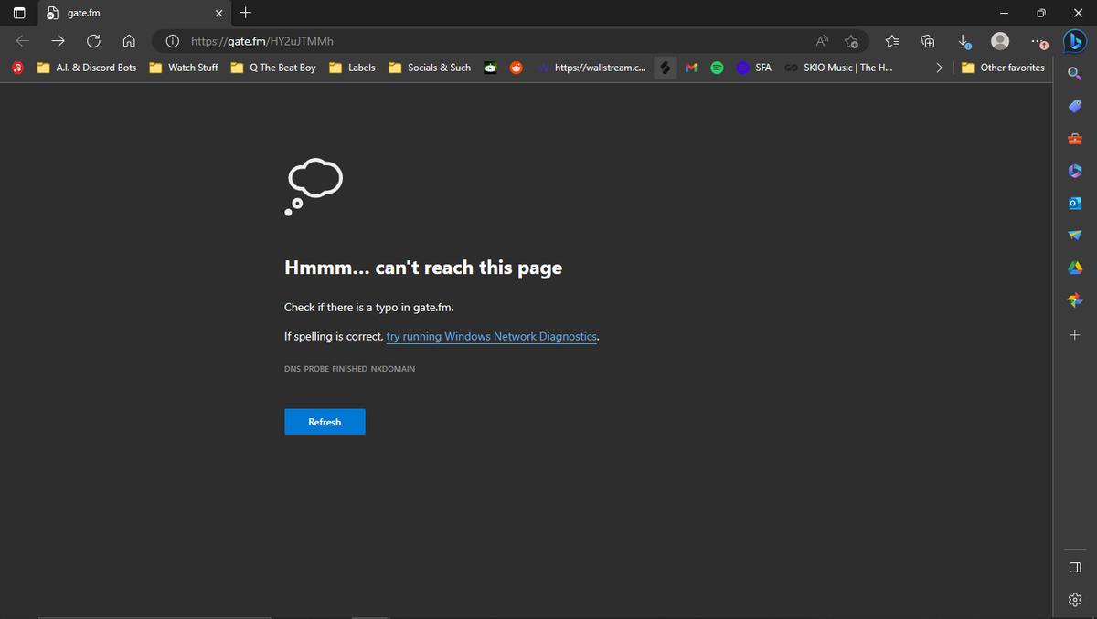
Task: Open the home page via house icon
Action: click(x=129, y=41)
